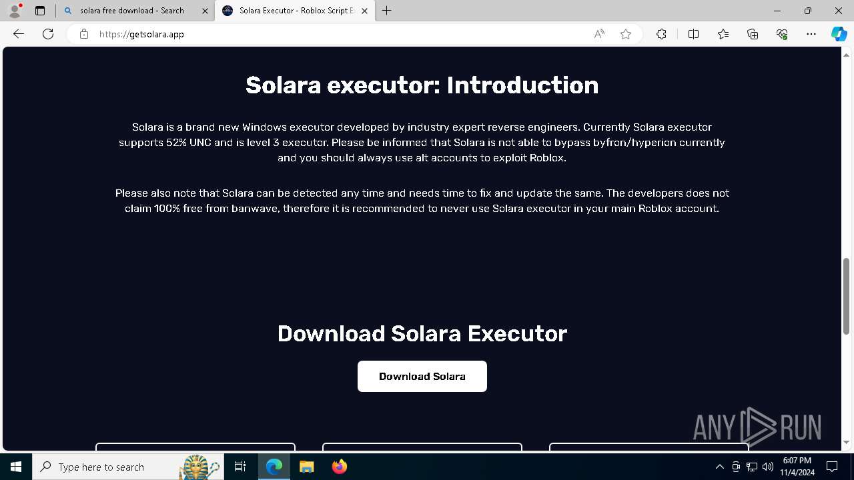This screenshot has height=480, width=854.
Task: Open Collections panel
Action: click(x=753, y=34)
